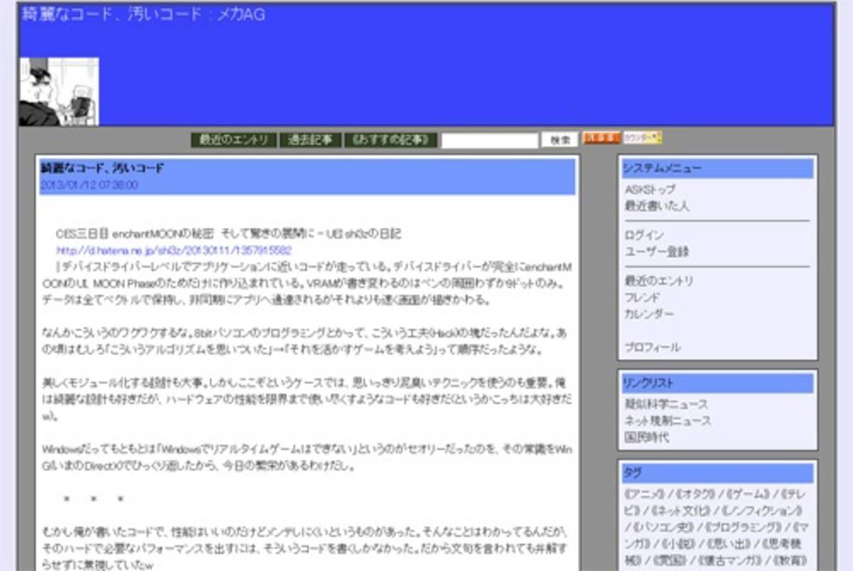Go to ASKSトップ in system menu
The width and height of the screenshot is (853, 571).
[650, 190]
